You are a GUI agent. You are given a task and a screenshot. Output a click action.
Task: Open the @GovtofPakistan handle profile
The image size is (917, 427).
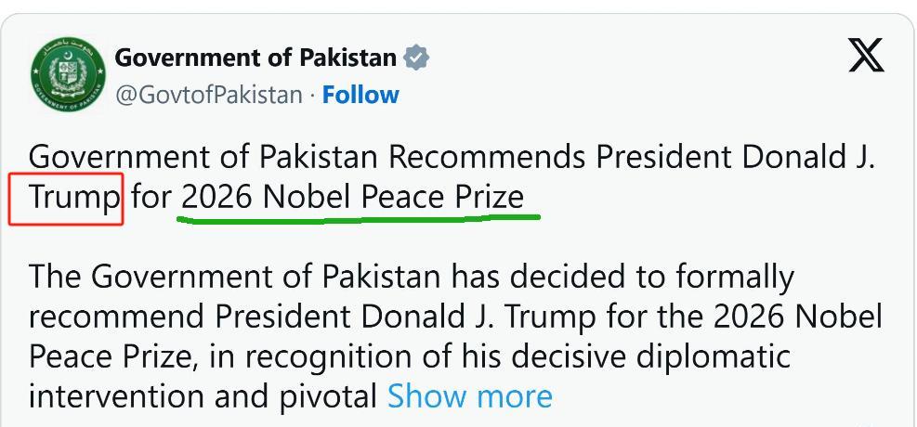pos(209,95)
